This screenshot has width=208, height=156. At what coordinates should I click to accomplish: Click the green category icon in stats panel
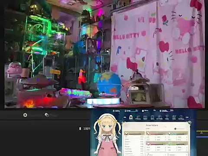click(169, 144)
